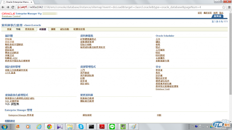The width and height of the screenshot is (232, 130).
Task: Open the 自動還原管理 (Automatic Undo Management) link
Action: tap(87, 42)
